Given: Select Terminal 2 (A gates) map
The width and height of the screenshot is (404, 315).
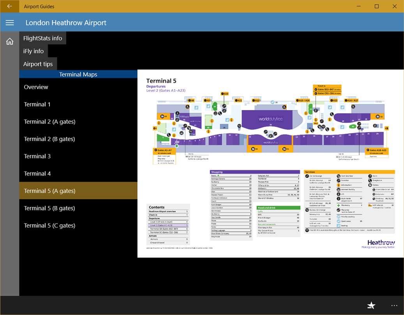Looking at the screenshot, I should click(78, 122).
